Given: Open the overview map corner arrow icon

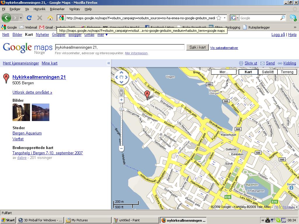Looking at the screenshot, I should (297, 207).
